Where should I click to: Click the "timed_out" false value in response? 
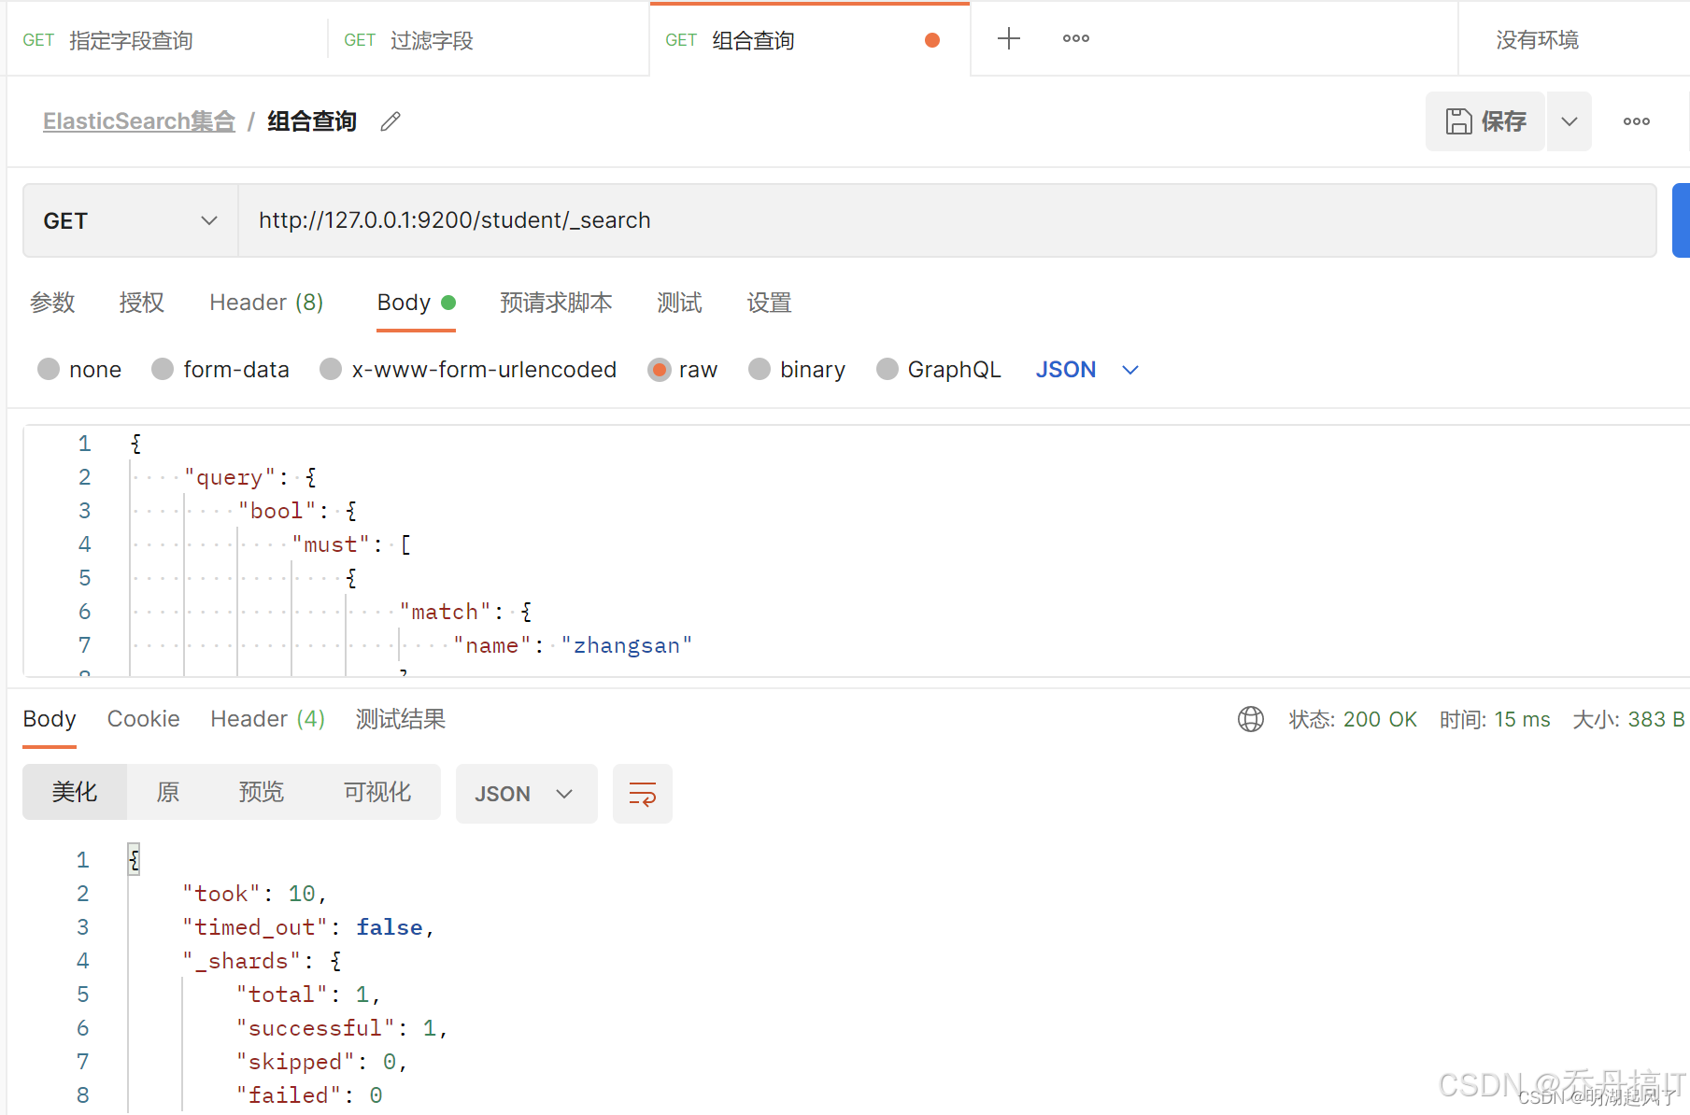(x=390, y=927)
